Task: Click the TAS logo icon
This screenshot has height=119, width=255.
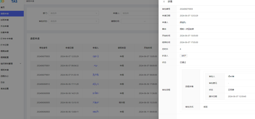Action: [2, 2]
